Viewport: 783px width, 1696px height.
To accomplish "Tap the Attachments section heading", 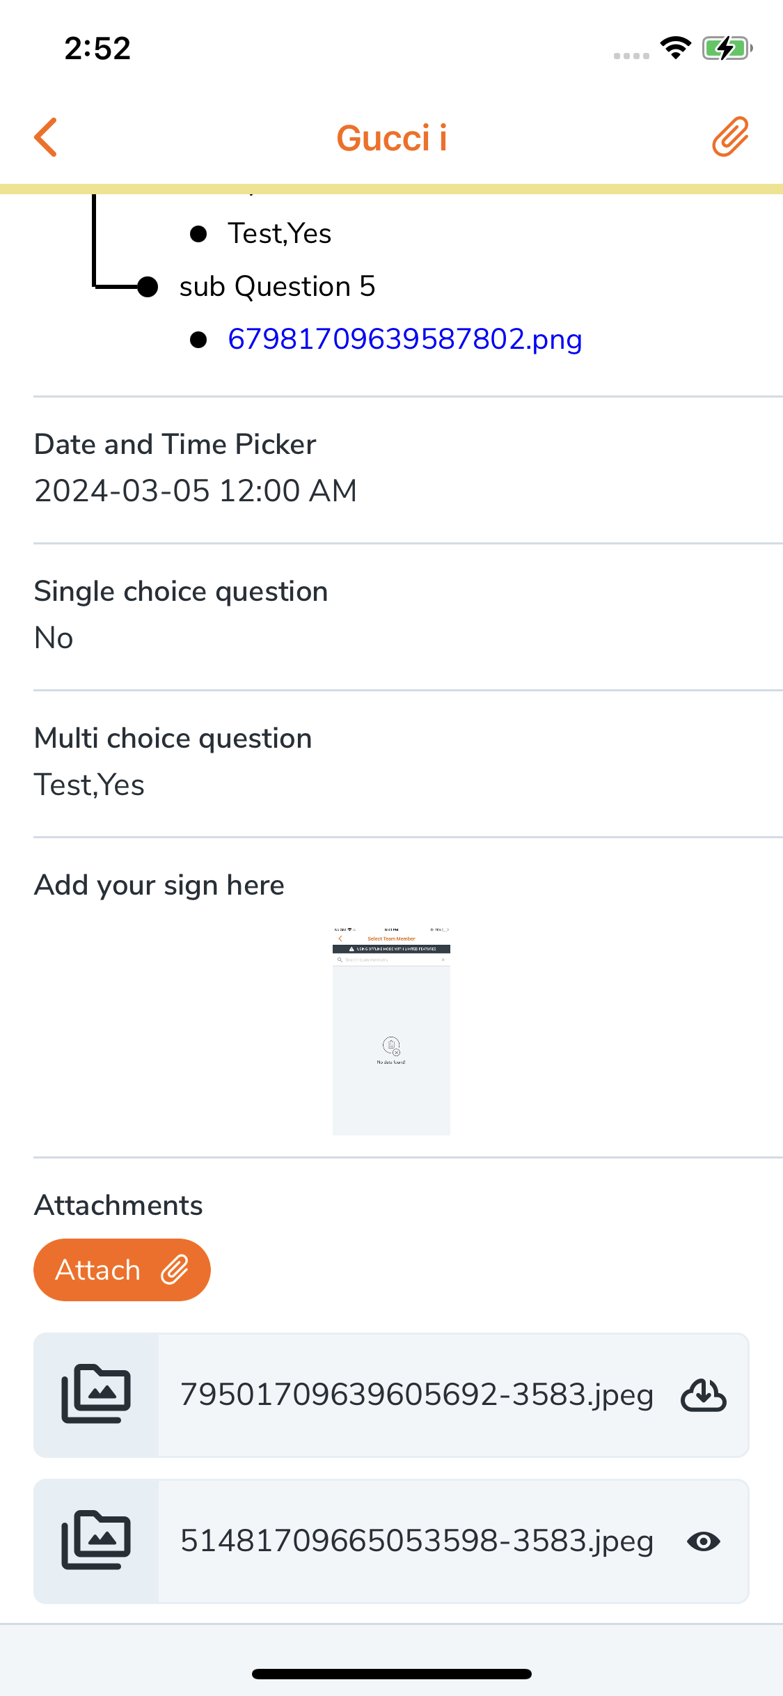I will [118, 1205].
